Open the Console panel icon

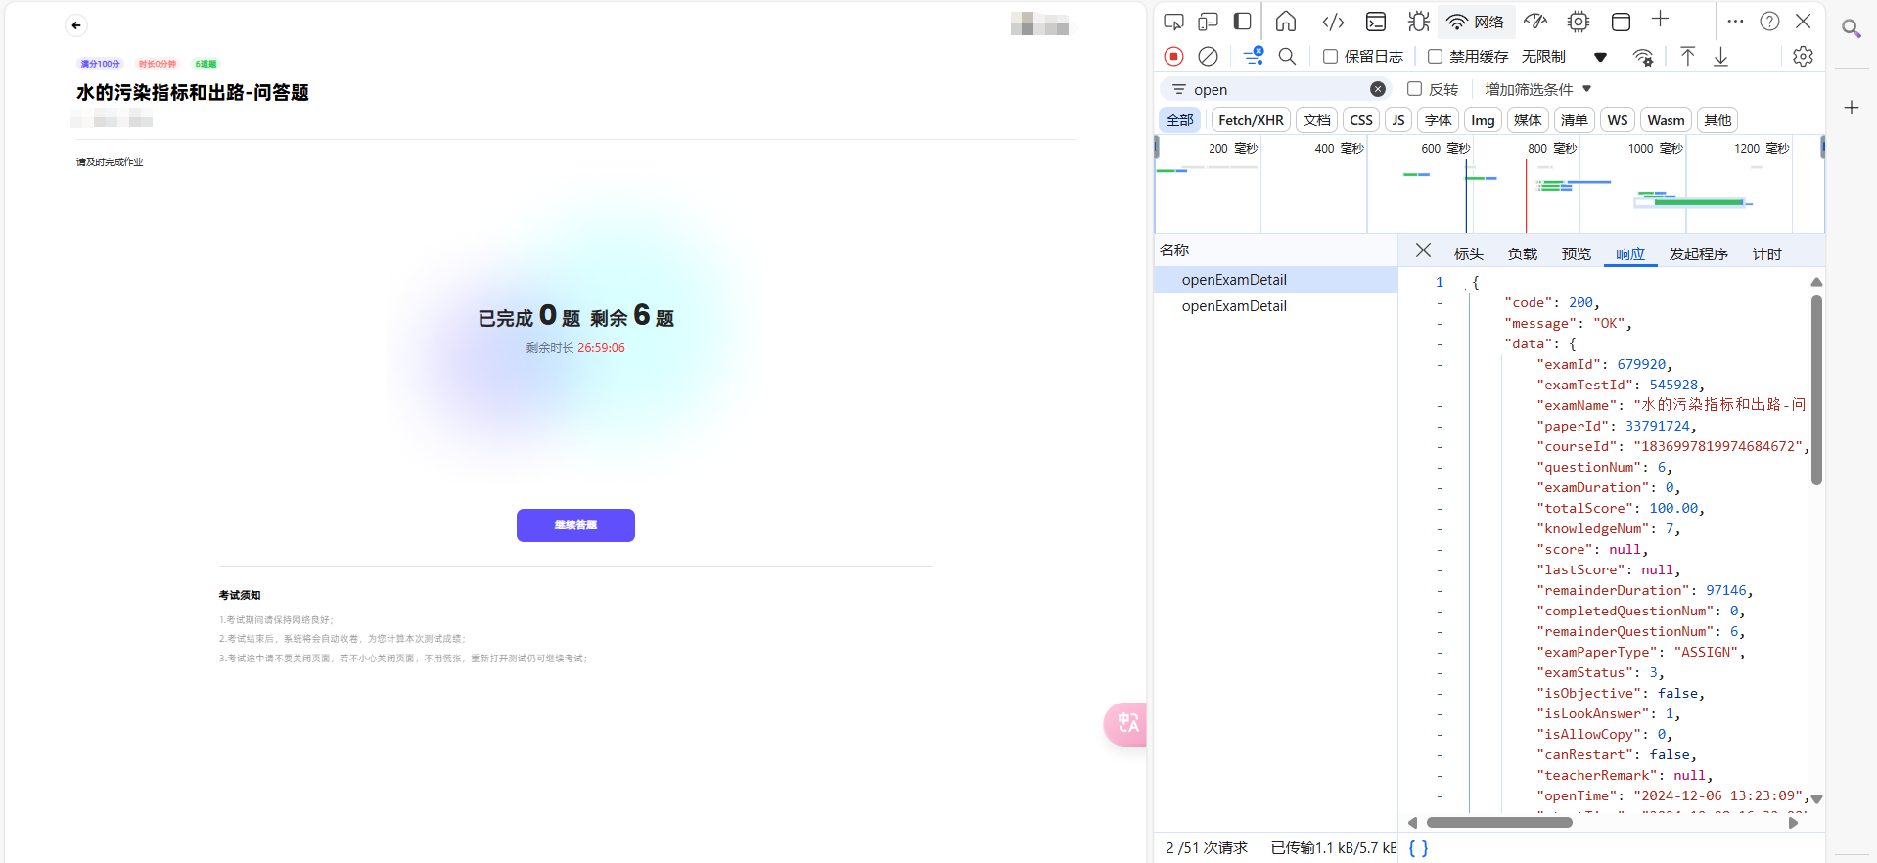(1376, 22)
